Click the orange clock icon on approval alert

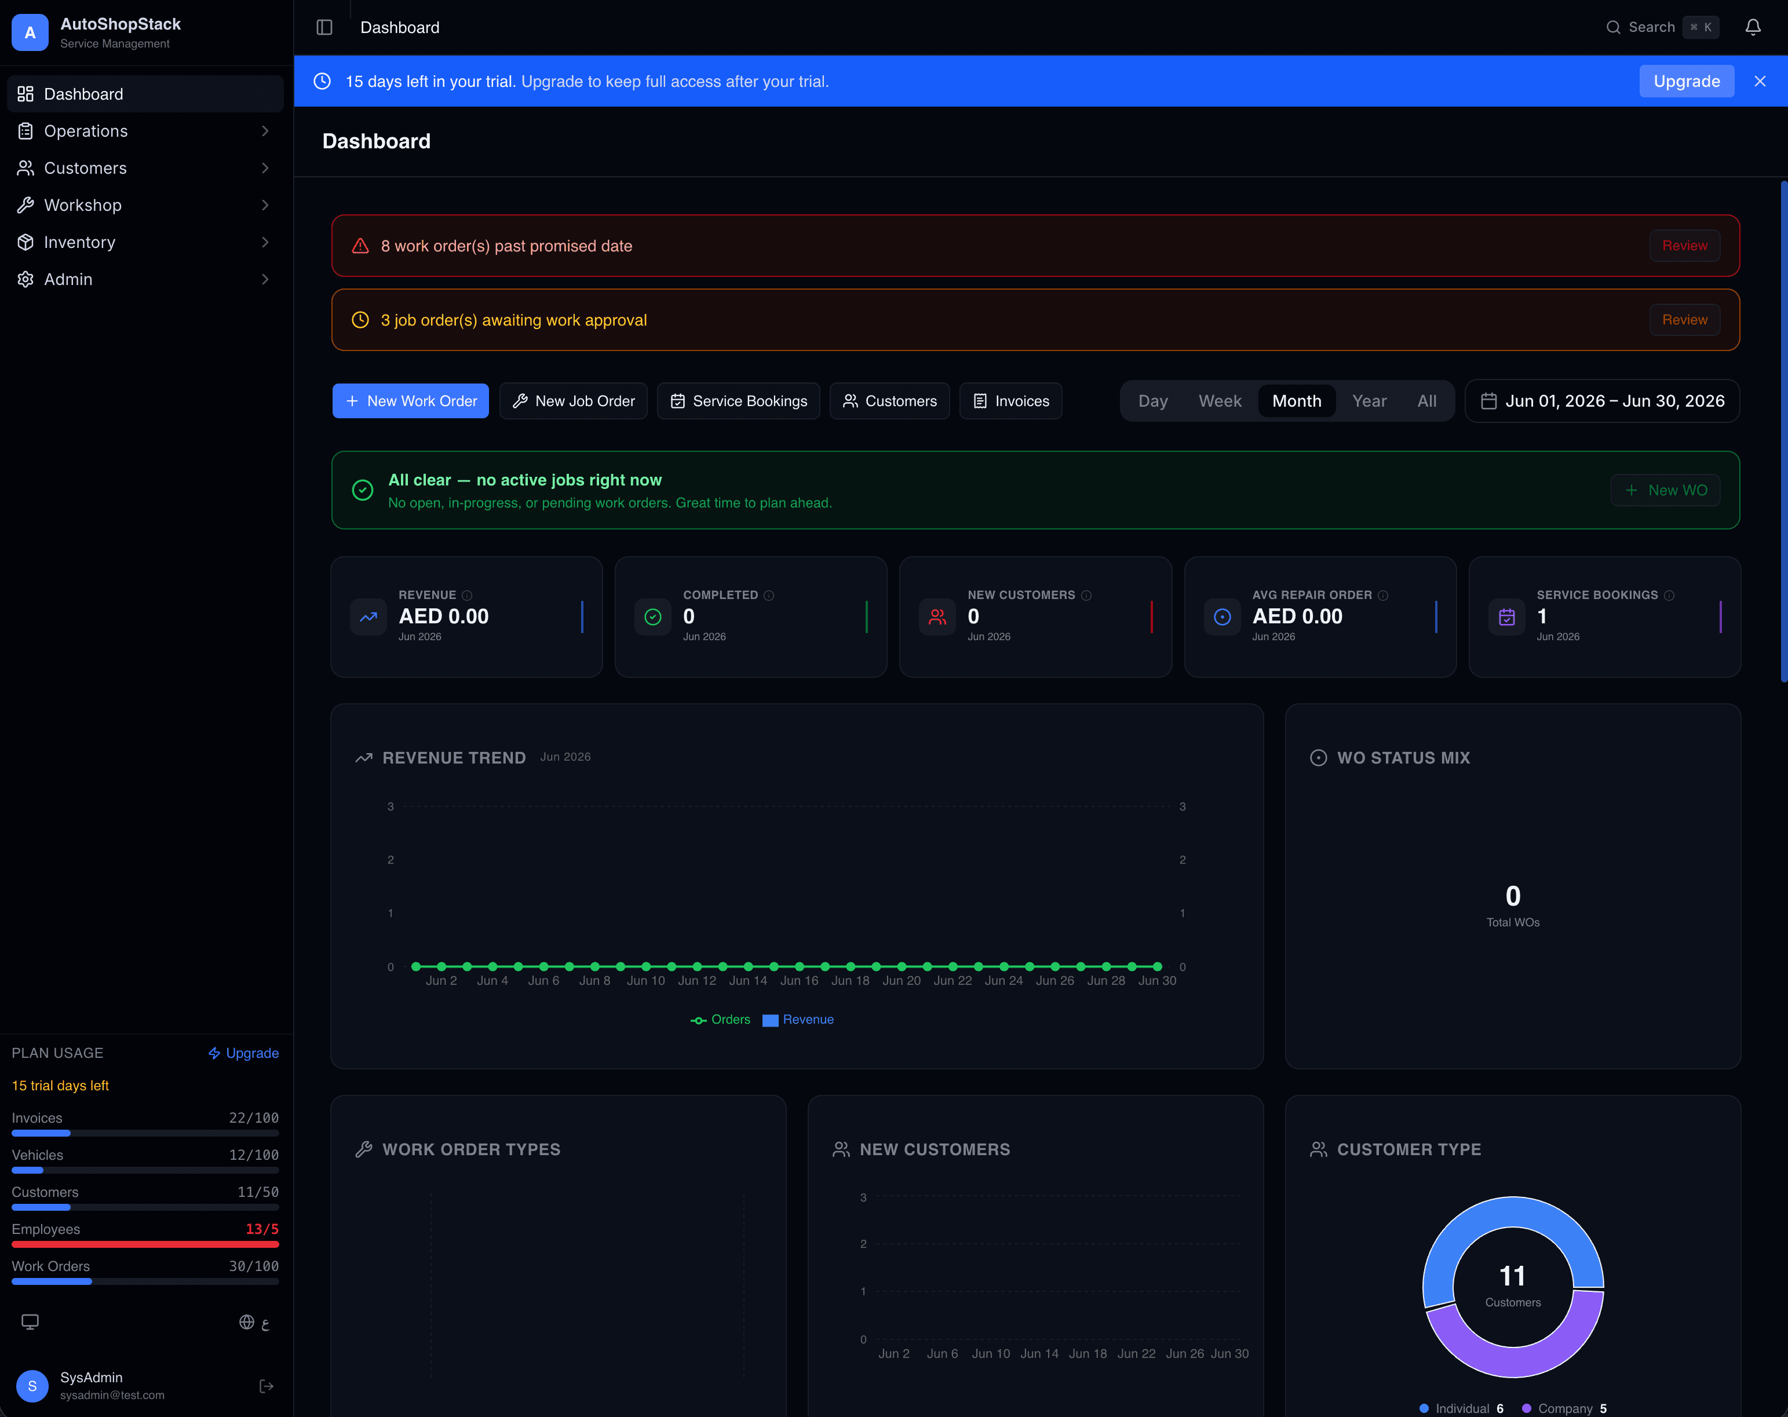point(360,320)
